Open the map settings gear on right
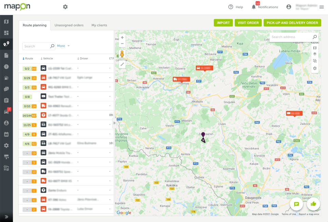The image size is (328, 222). (315, 68)
